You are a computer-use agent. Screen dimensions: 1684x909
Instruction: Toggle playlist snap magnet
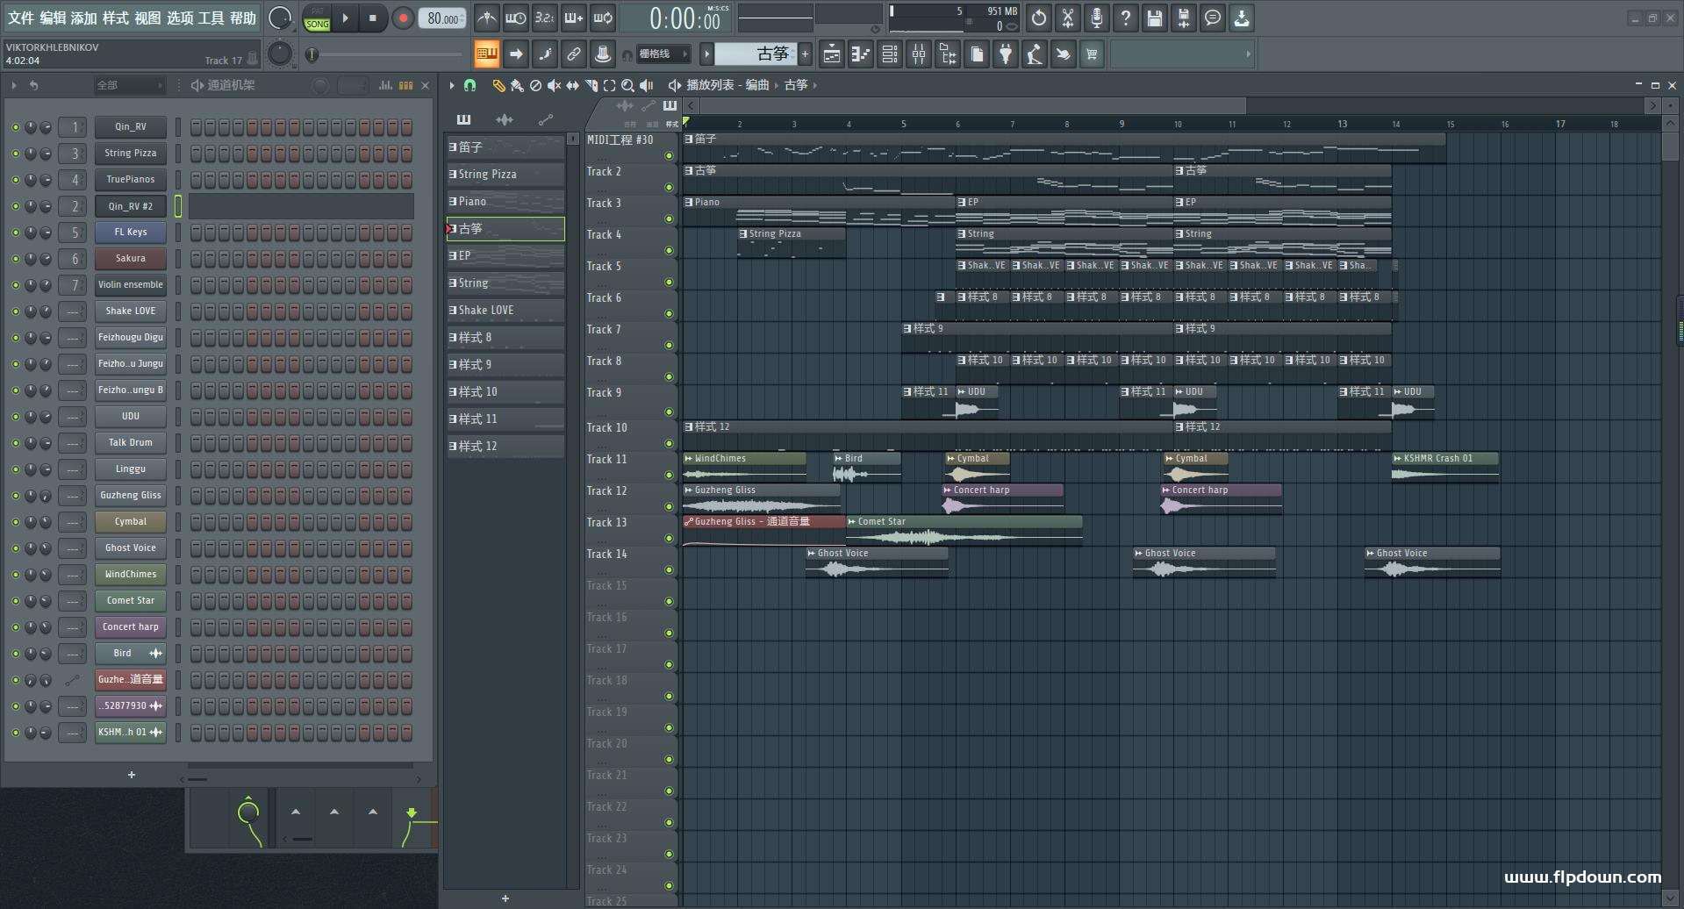pos(469,85)
